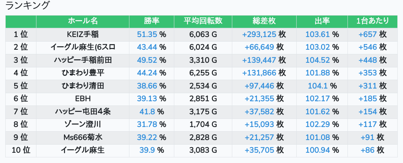Click the ハッピー屯田4条 hall name
The width and height of the screenshot is (403, 163).
point(83,112)
